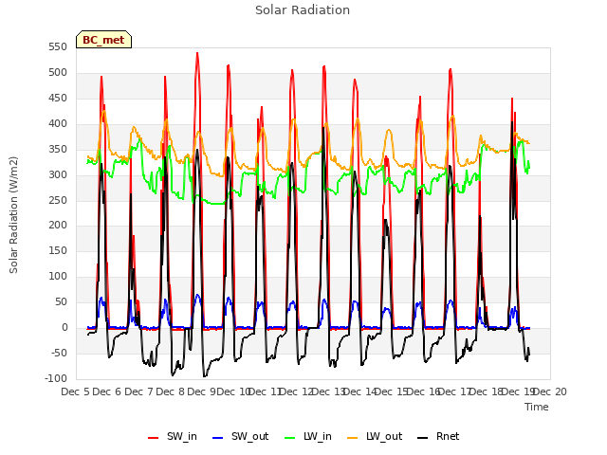The width and height of the screenshot is (607, 455).
Task: Click the 100 y-axis tick value
Action: coord(58,276)
